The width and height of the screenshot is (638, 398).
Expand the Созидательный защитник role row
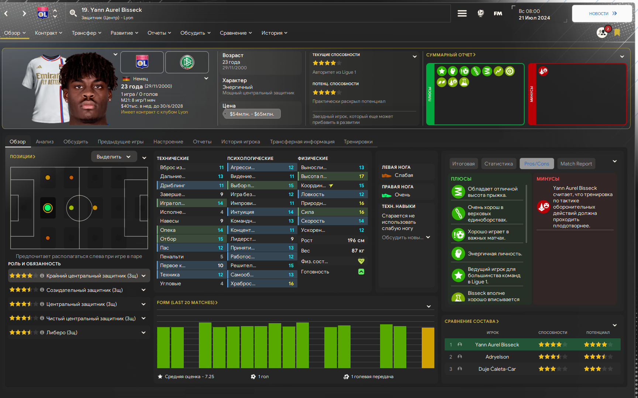click(144, 290)
